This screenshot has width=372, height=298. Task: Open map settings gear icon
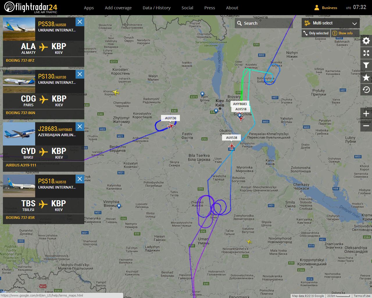366,41
